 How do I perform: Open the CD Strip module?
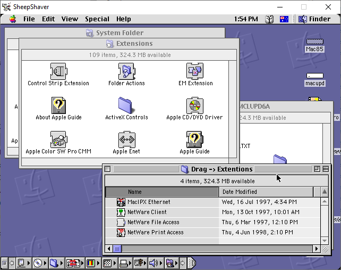point(40,263)
